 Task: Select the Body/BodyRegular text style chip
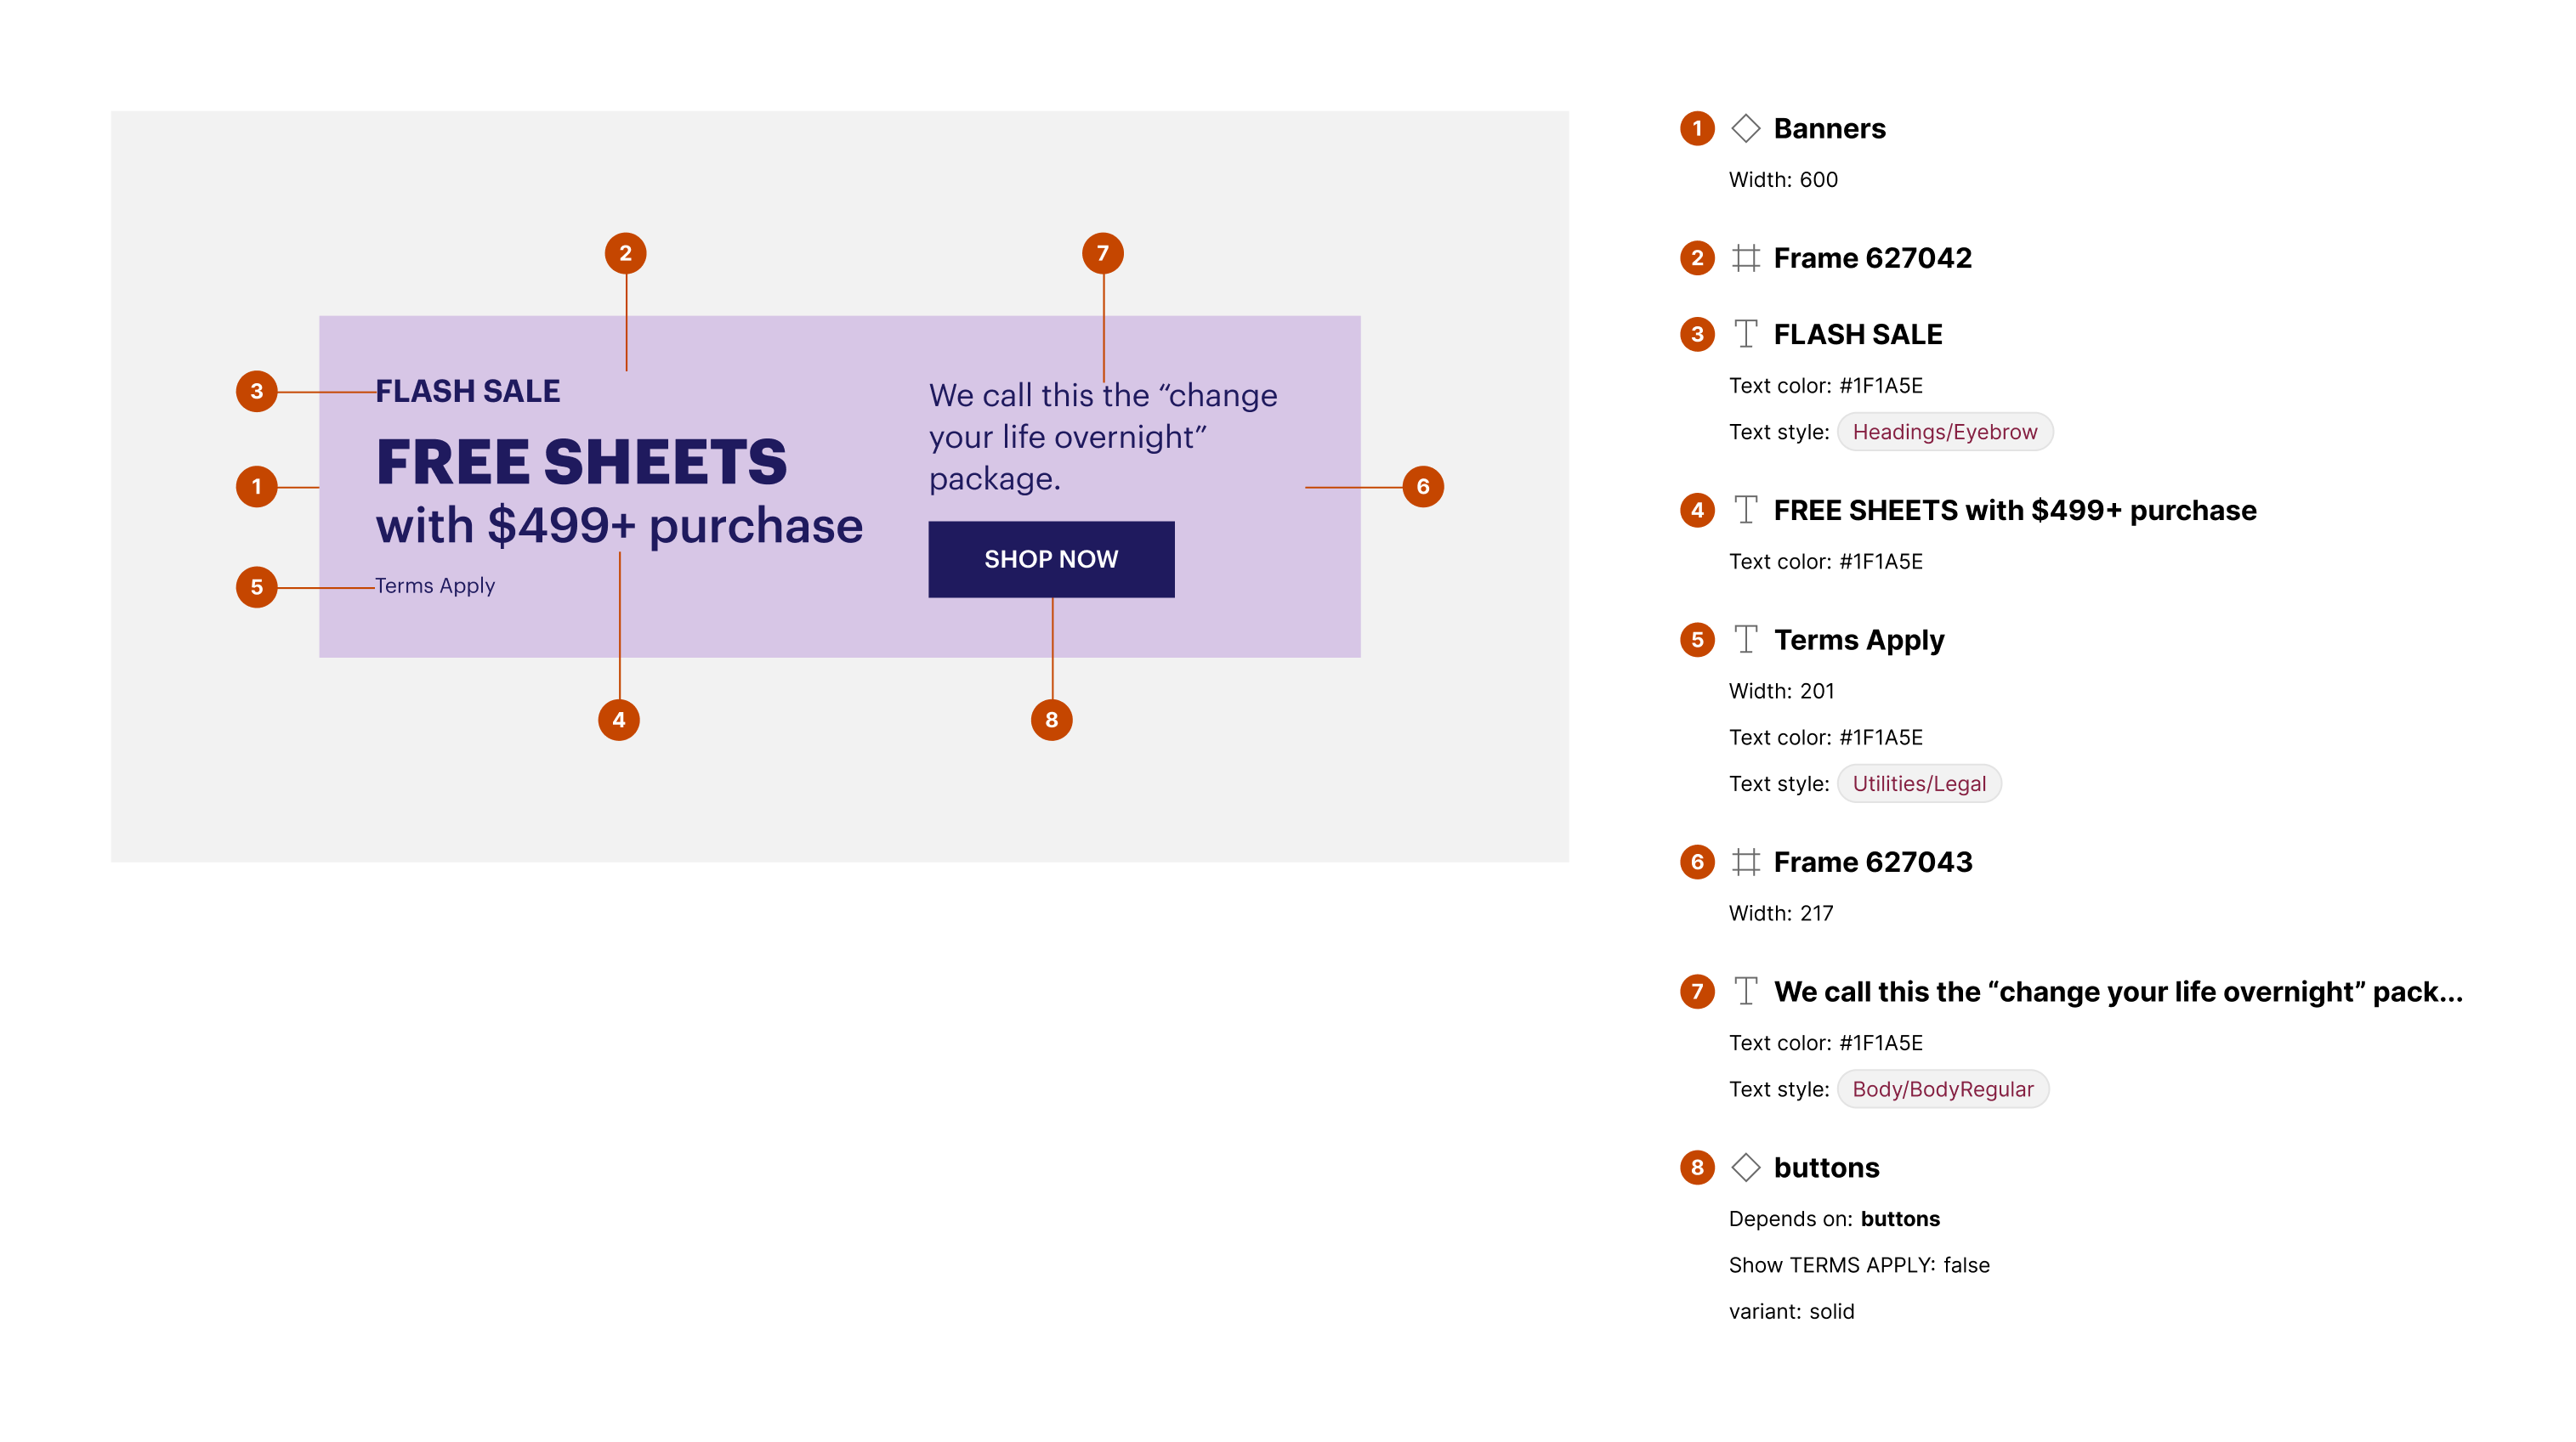coord(1942,1089)
